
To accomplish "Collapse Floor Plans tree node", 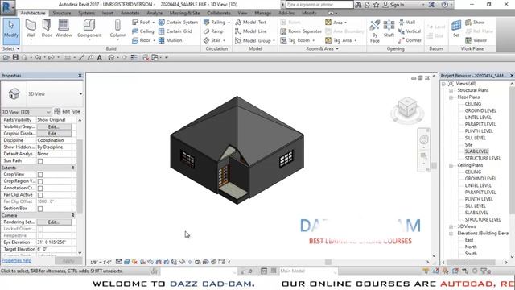I will (451, 97).
